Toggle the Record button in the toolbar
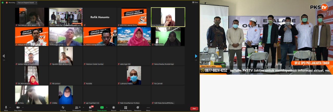Screen dimensions: 333x112 click(114, 108)
